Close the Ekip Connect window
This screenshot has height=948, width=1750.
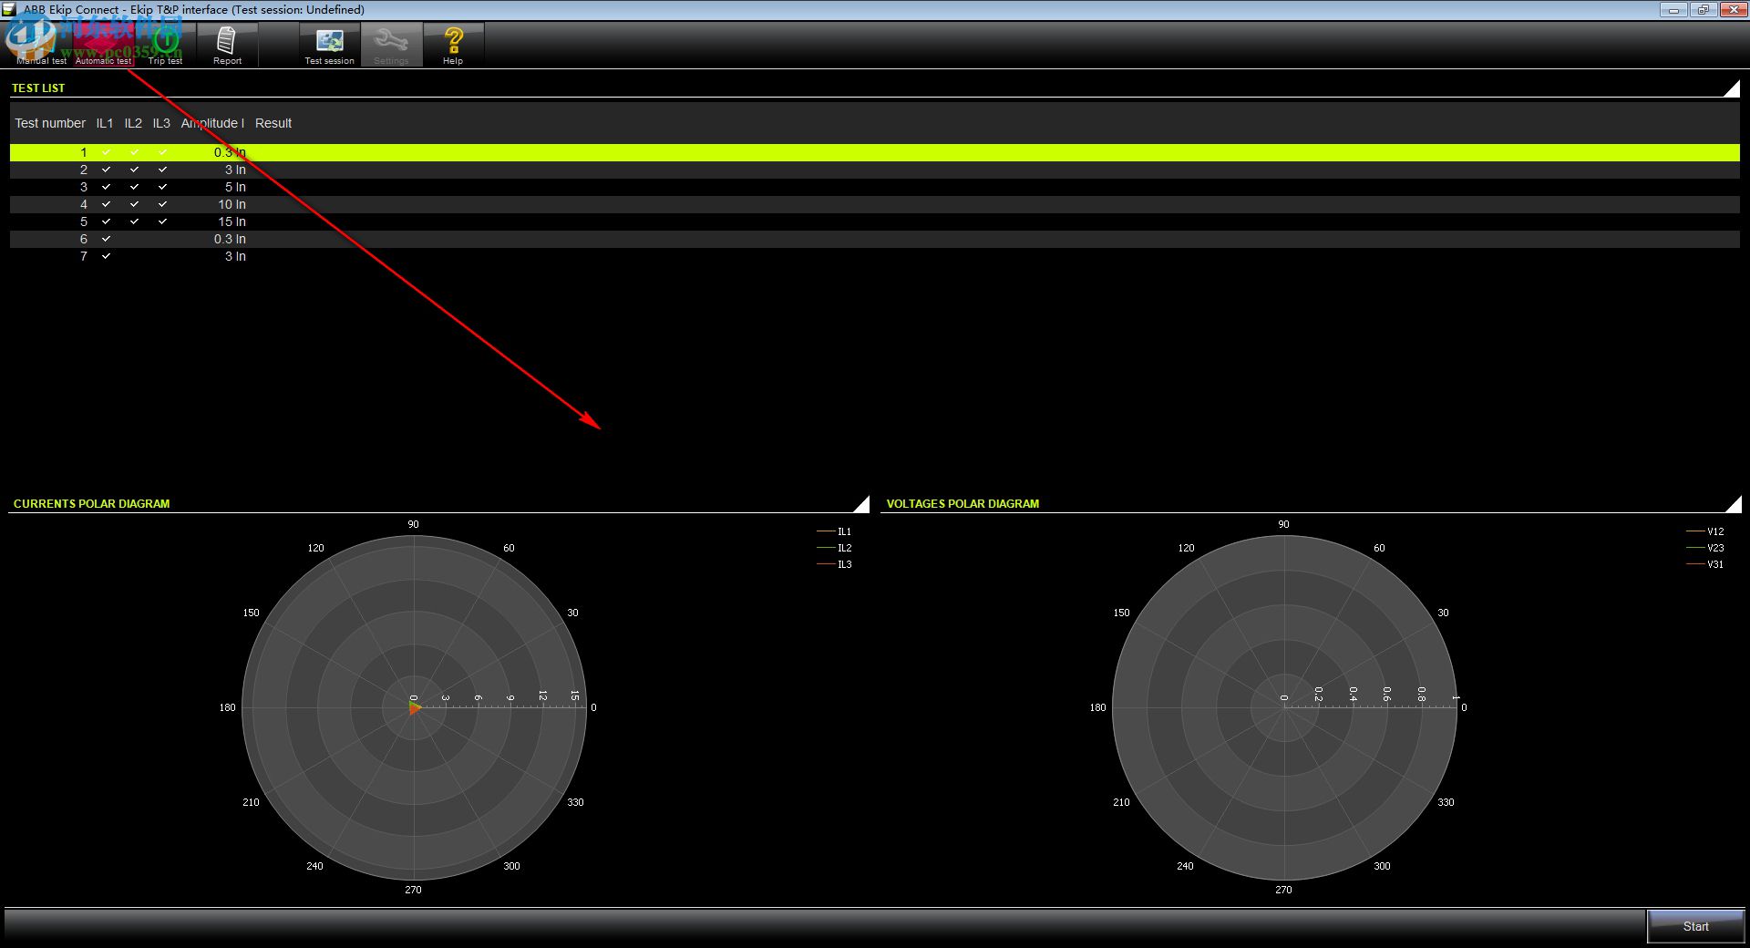pos(1733,10)
